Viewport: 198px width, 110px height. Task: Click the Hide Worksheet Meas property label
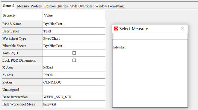pyautogui.click(x=19, y=104)
